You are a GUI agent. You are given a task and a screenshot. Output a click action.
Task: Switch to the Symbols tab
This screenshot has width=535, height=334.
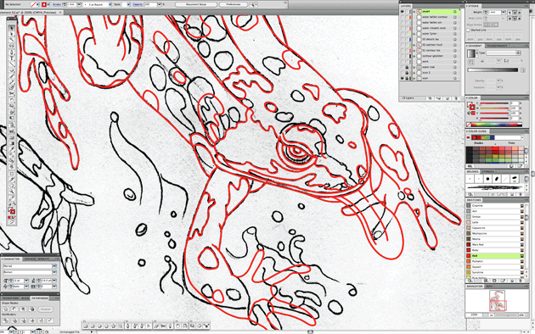pos(487,171)
